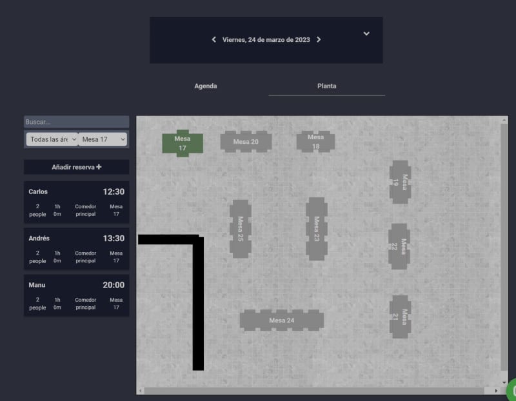Image resolution: width=516 pixels, height=401 pixels.
Task: Select Mesa 22 table on floor plan
Action: click(x=399, y=246)
